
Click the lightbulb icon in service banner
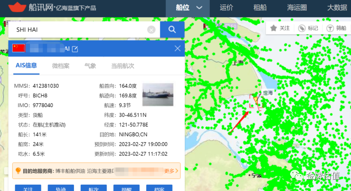point(18,171)
